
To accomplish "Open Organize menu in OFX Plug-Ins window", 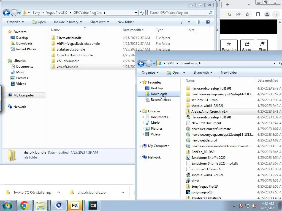I will point(15,22).
